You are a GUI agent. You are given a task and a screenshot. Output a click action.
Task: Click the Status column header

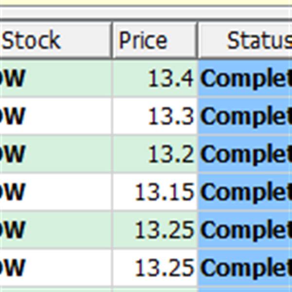[246, 40]
